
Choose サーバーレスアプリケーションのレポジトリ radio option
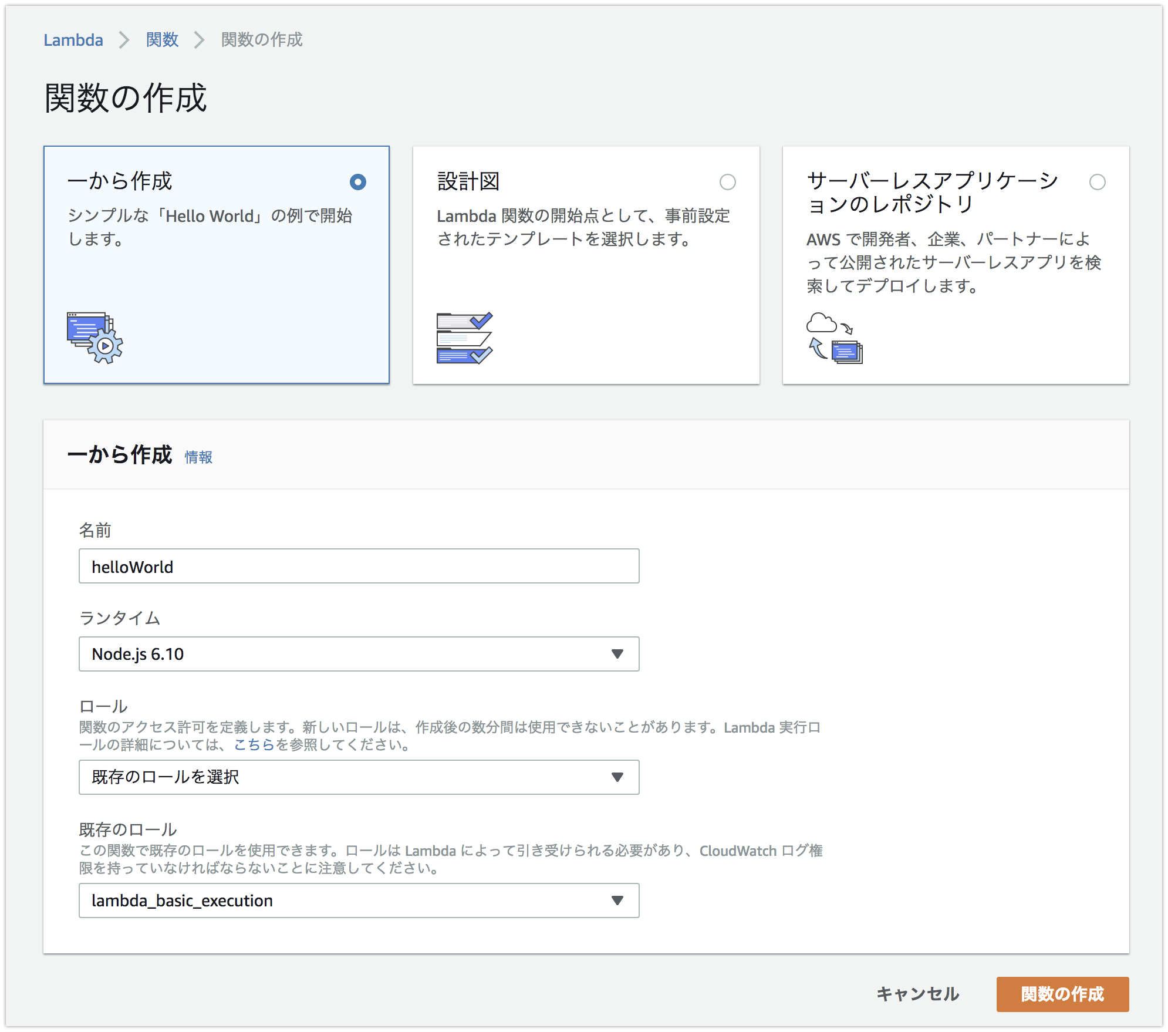coord(1098,183)
